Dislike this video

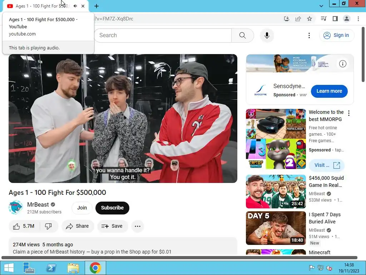pos(48,226)
